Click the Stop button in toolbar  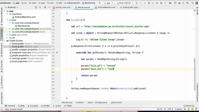[165, 3]
